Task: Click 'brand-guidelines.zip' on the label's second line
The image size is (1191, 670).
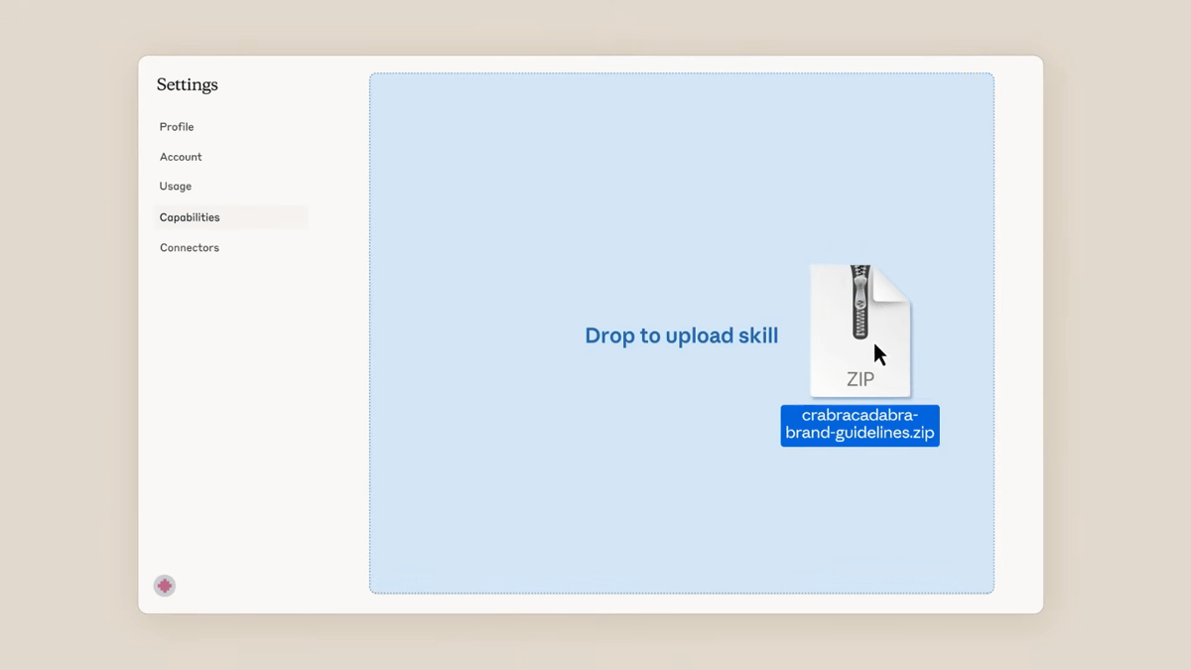Action: pyautogui.click(x=860, y=434)
